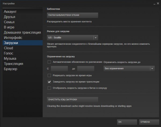Click ПАПКИ БИБЛИОТЕКИ STEAM button
The width and height of the screenshot is (161, 127).
72,15
